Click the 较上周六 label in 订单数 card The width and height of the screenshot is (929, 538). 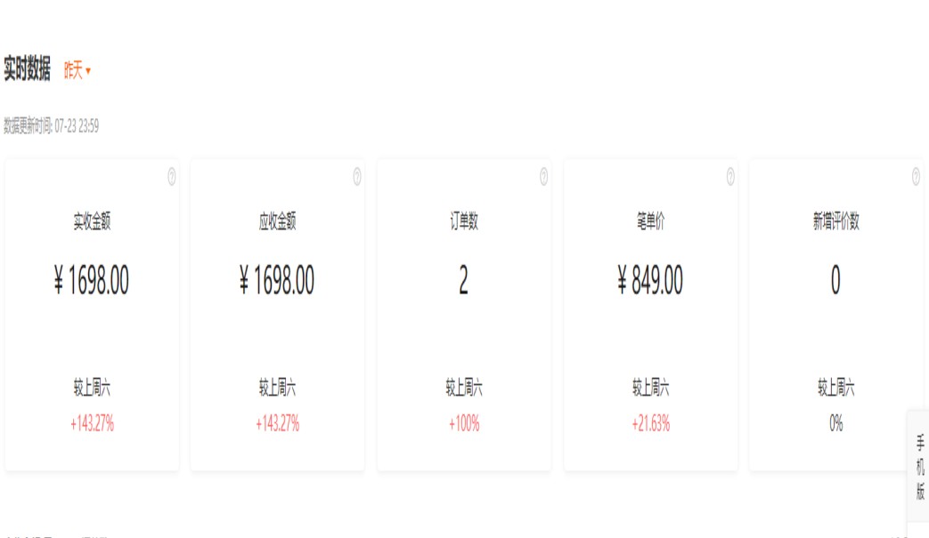tap(463, 389)
